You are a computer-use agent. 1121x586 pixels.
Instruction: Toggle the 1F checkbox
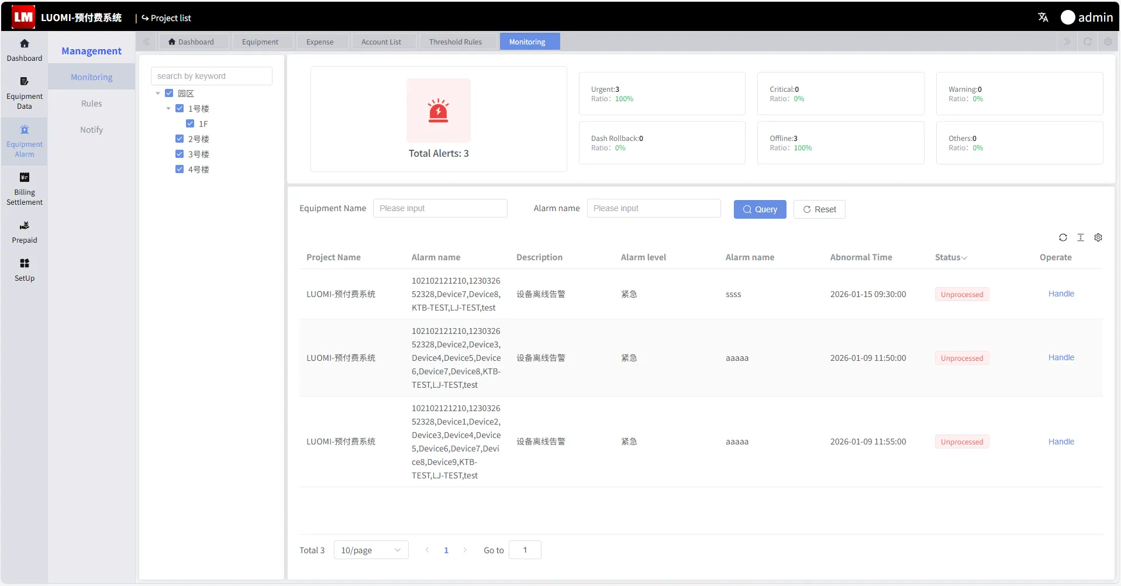point(190,124)
